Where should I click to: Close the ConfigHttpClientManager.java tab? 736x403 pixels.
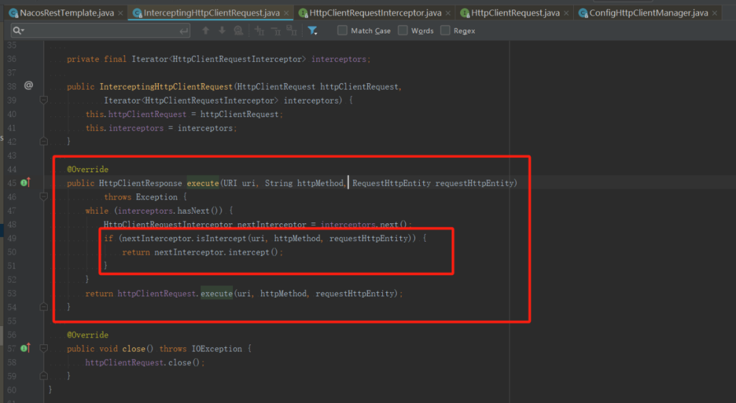pos(714,13)
